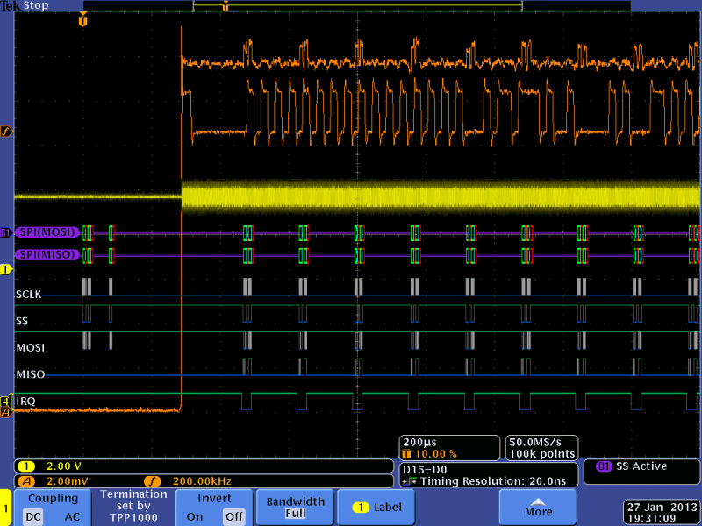Screen dimensions: 702x526
Task: Select the SS digital channel label
Action: (21, 321)
